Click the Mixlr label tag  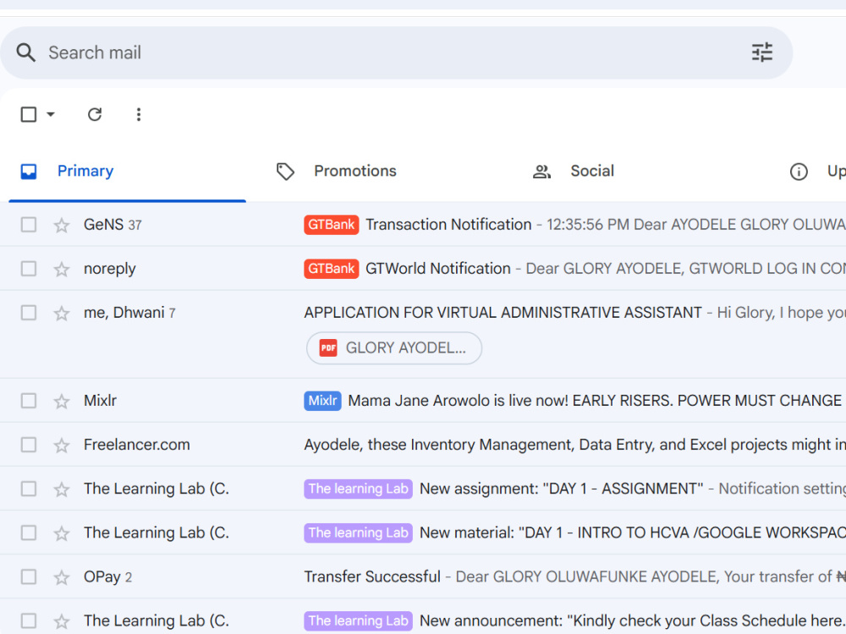click(322, 401)
